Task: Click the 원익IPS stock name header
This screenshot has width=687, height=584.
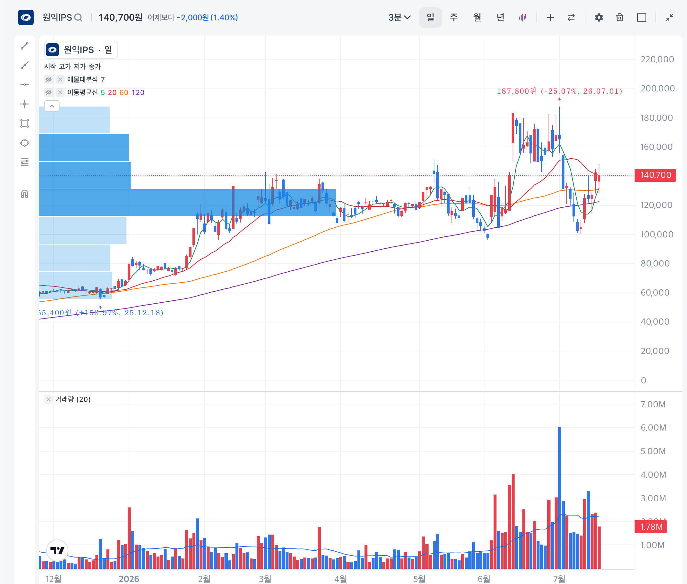Action: pyautogui.click(x=57, y=17)
